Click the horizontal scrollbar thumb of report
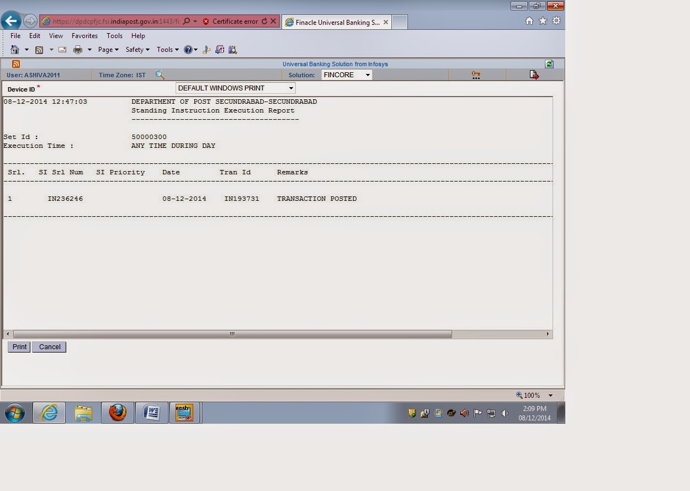The width and height of the screenshot is (690, 491). [x=232, y=334]
